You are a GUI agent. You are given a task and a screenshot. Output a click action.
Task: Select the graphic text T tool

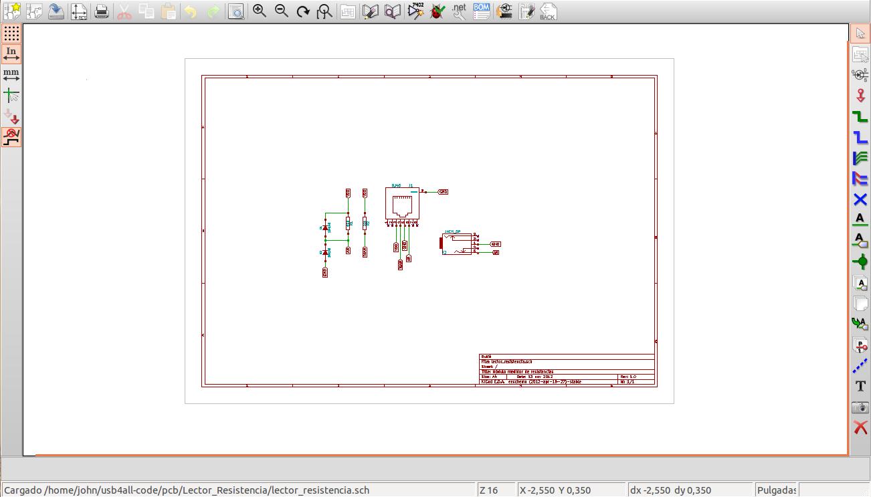point(860,387)
